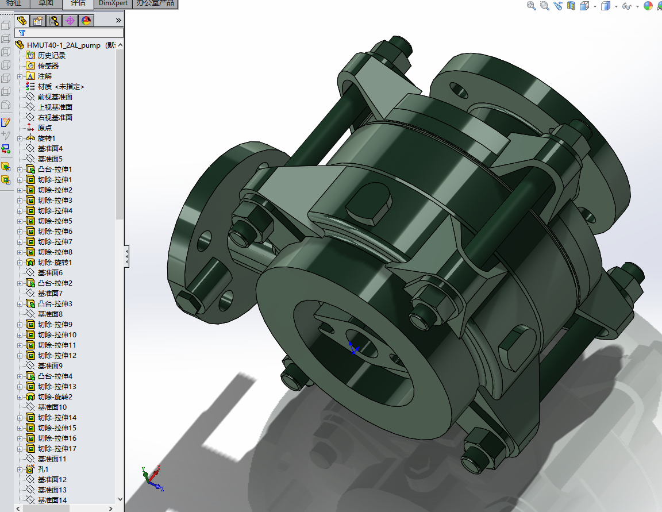The image size is (662, 512).
Task: Select 右视基准面 plane in tree
Action: (x=55, y=117)
